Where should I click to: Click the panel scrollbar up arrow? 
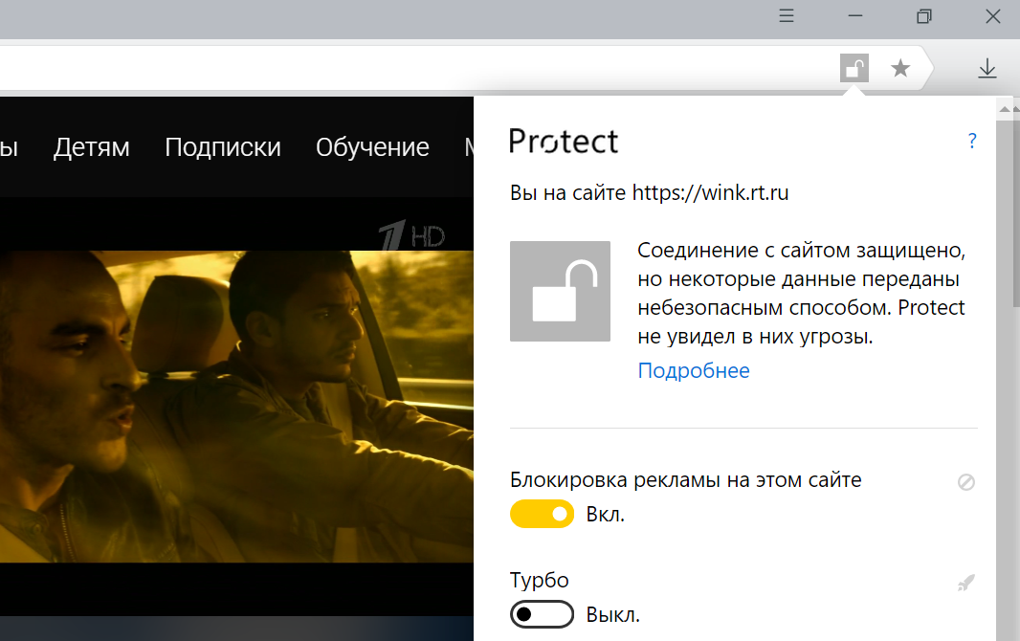click(x=1005, y=108)
